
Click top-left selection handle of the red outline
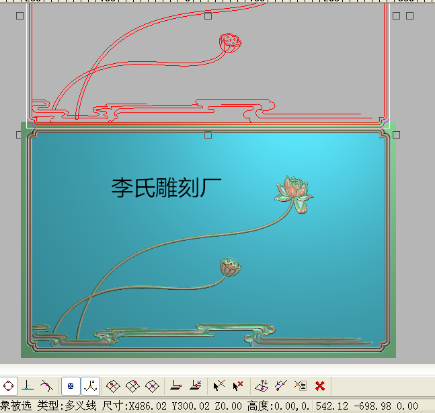click(x=19, y=16)
